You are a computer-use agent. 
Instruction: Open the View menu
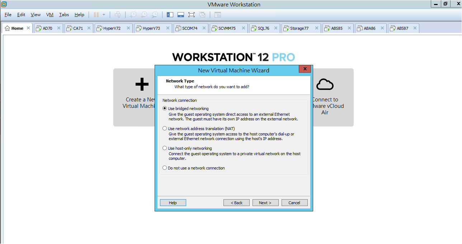pos(36,15)
